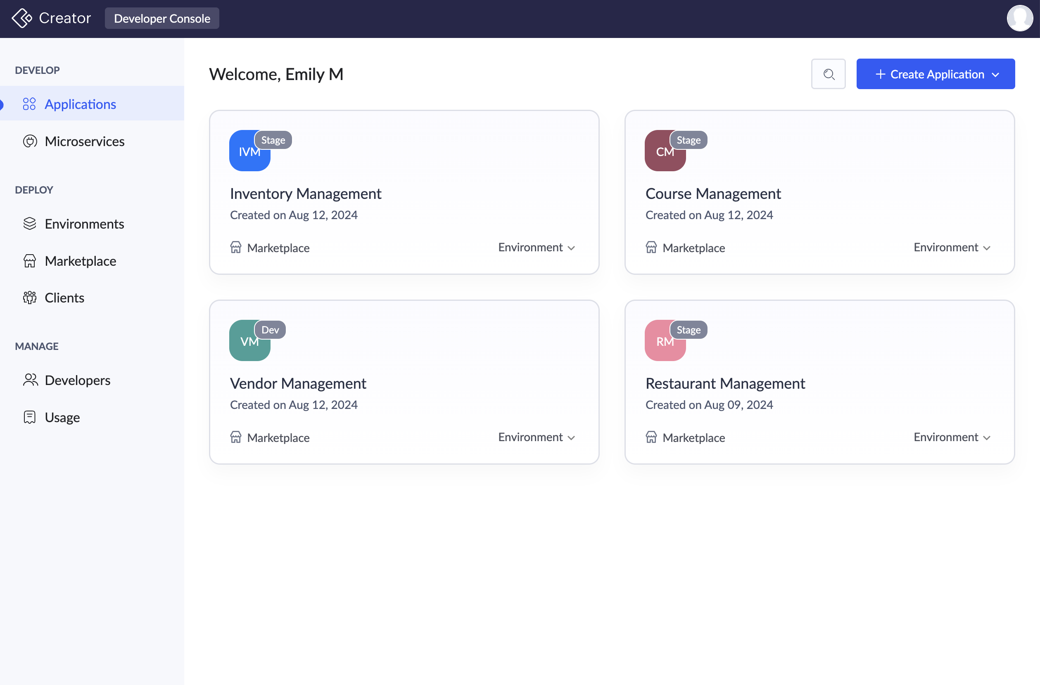This screenshot has width=1040, height=685.
Task: Open the Create Application dropdown button
Action: (x=935, y=74)
